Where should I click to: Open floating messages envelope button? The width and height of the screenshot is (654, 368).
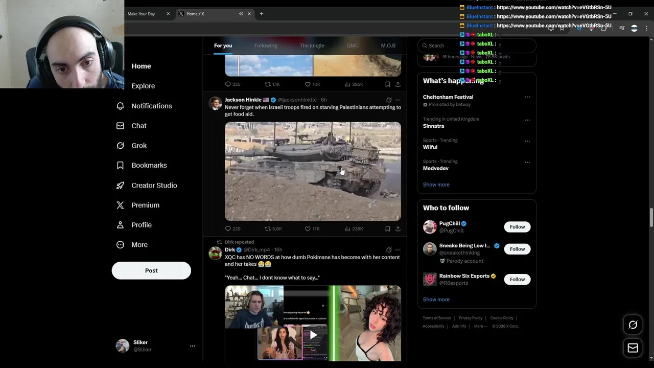pos(633,348)
